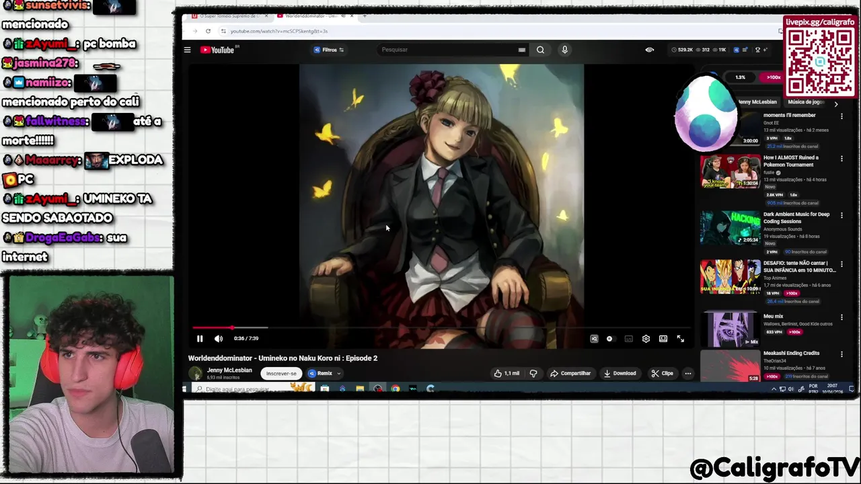Open the Jenny McLesbian channel name
The image size is (861, 484).
pyautogui.click(x=229, y=370)
